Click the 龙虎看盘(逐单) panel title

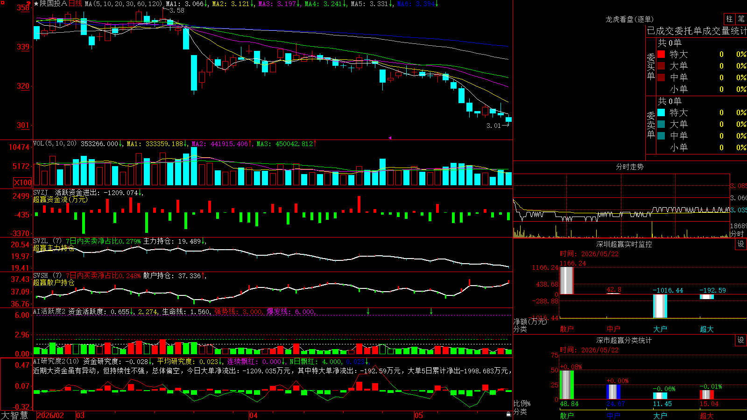[629, 19]
